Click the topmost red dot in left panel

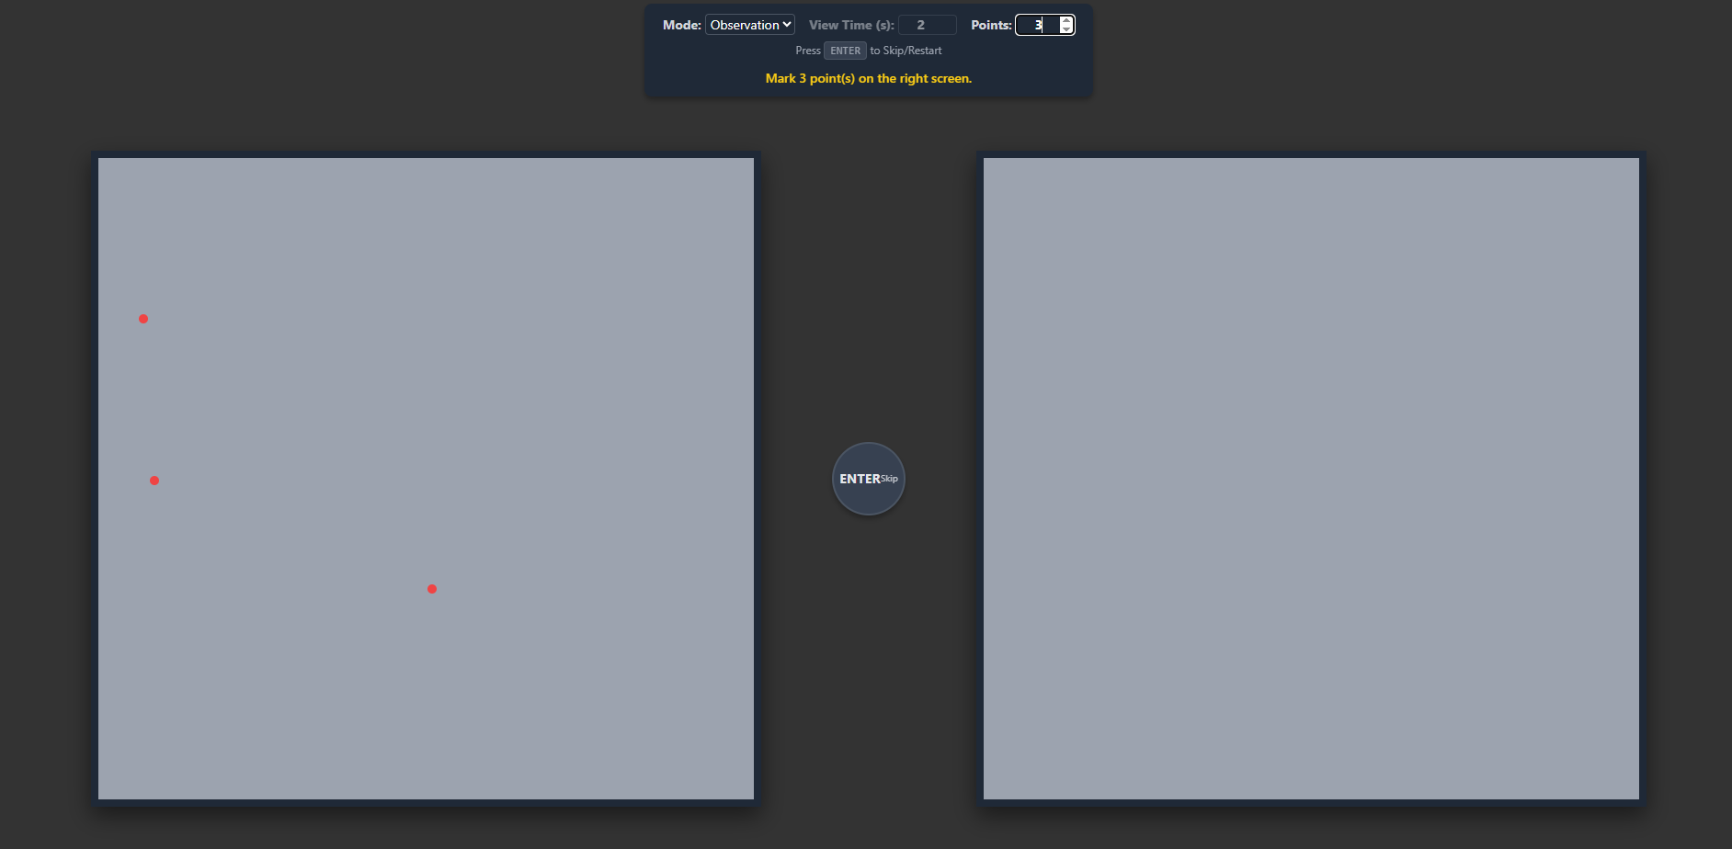143,319
